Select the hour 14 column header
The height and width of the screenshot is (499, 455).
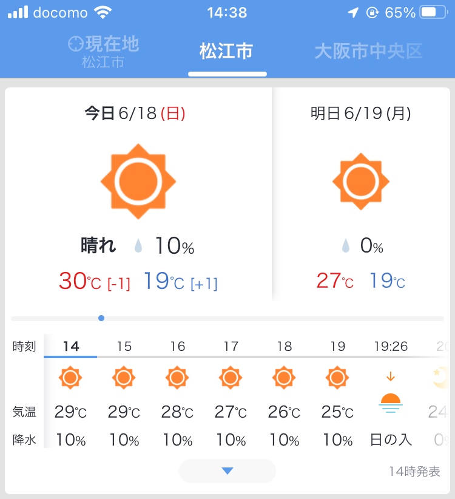(70, 346)
